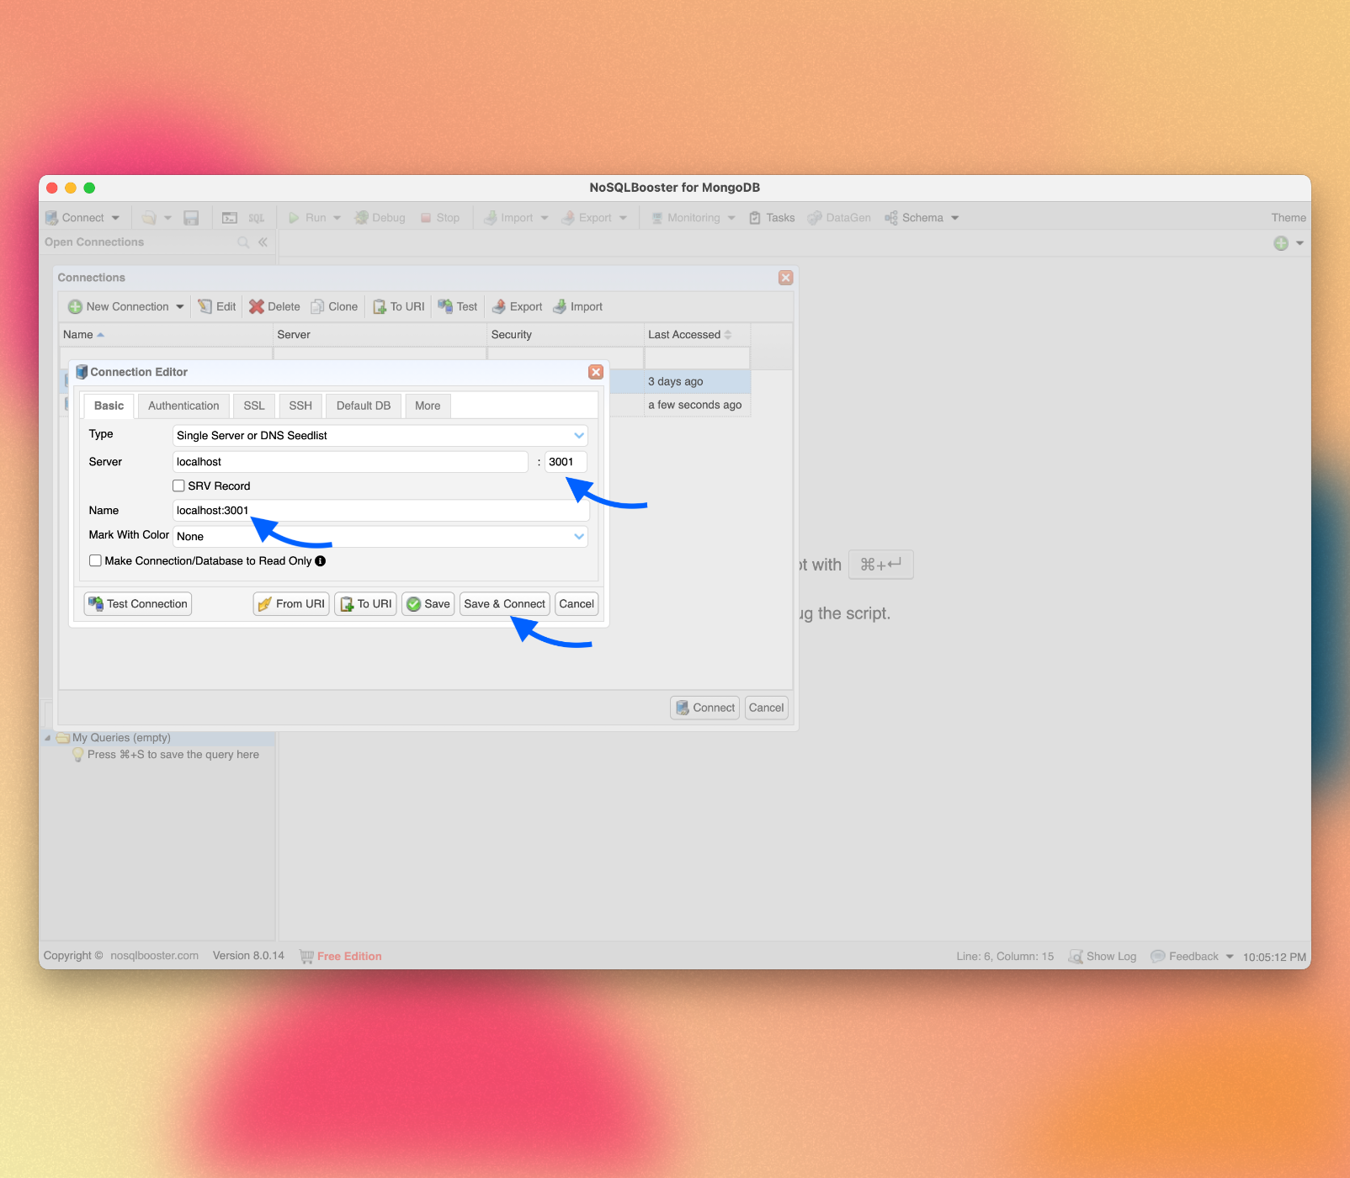Click the Read Only info icon
The height and width of the screenshot is (1178, 1350).
pyautogui.click(x=321, y=561)
